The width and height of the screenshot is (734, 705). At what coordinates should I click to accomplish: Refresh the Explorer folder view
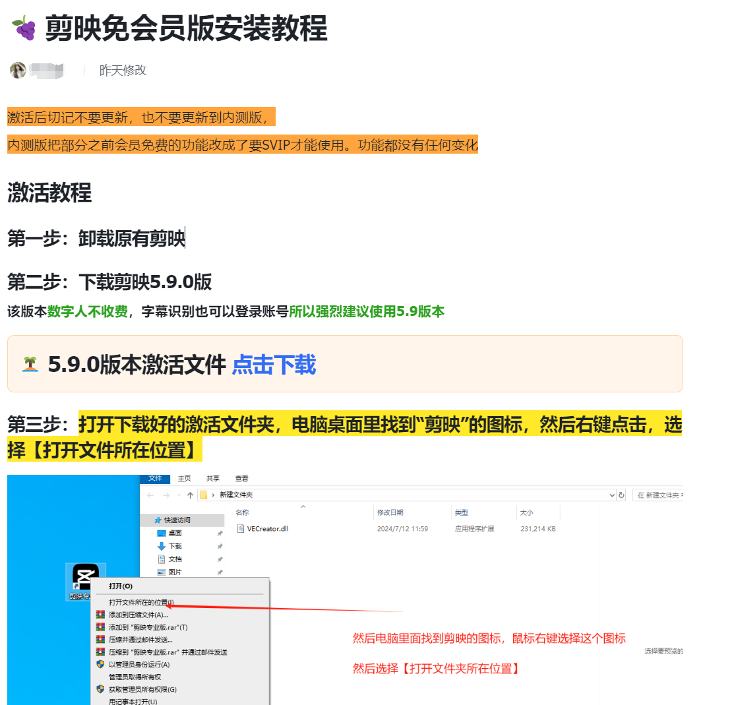pyautogui.click(x=622, y=495)
